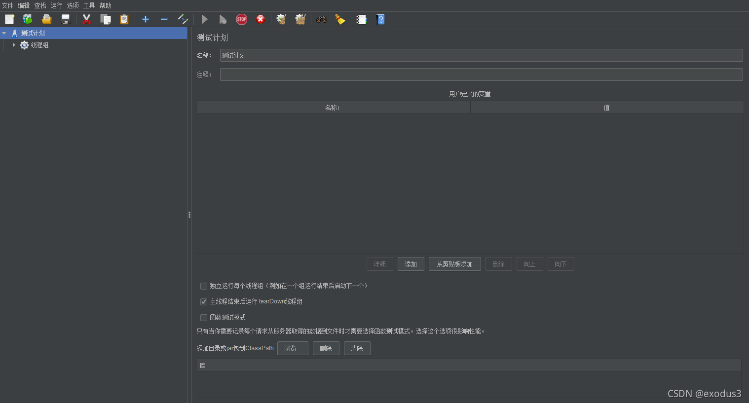Click the 线程组 gear icon in tree
Viewport: 749px width, 403px height.
[x=24, y=45]
